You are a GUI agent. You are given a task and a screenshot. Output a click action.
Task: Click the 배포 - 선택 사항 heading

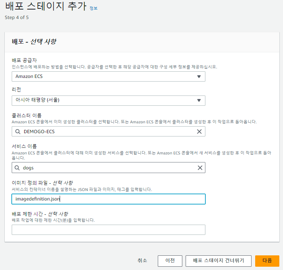[x=34, y=42]
